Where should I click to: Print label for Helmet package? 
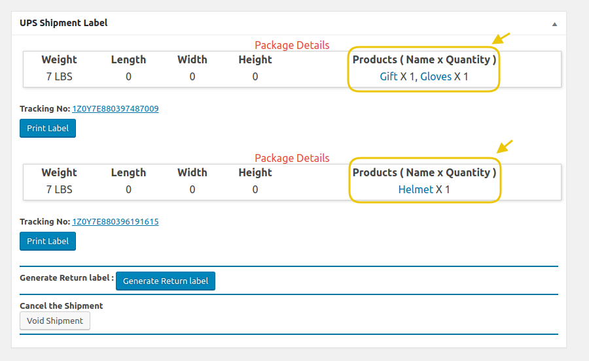coord(48,241)
